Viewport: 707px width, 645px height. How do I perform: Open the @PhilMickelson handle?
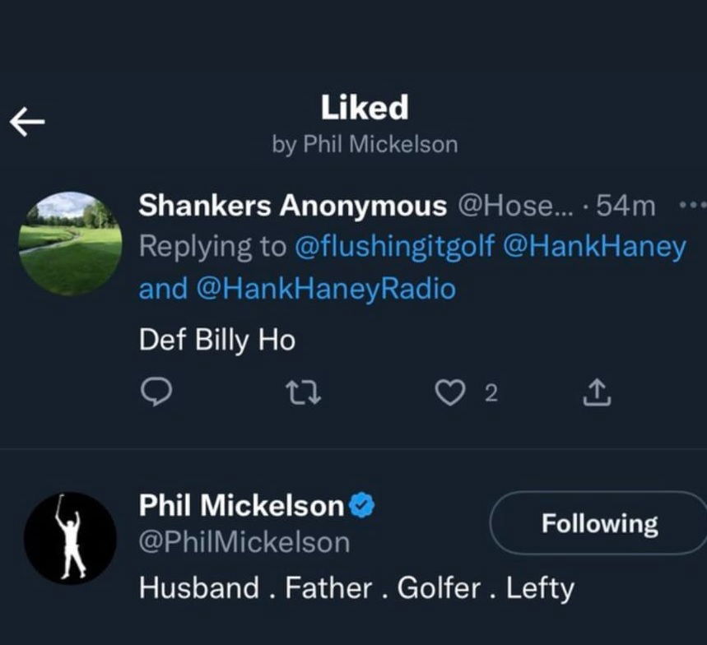pos(244,542)
